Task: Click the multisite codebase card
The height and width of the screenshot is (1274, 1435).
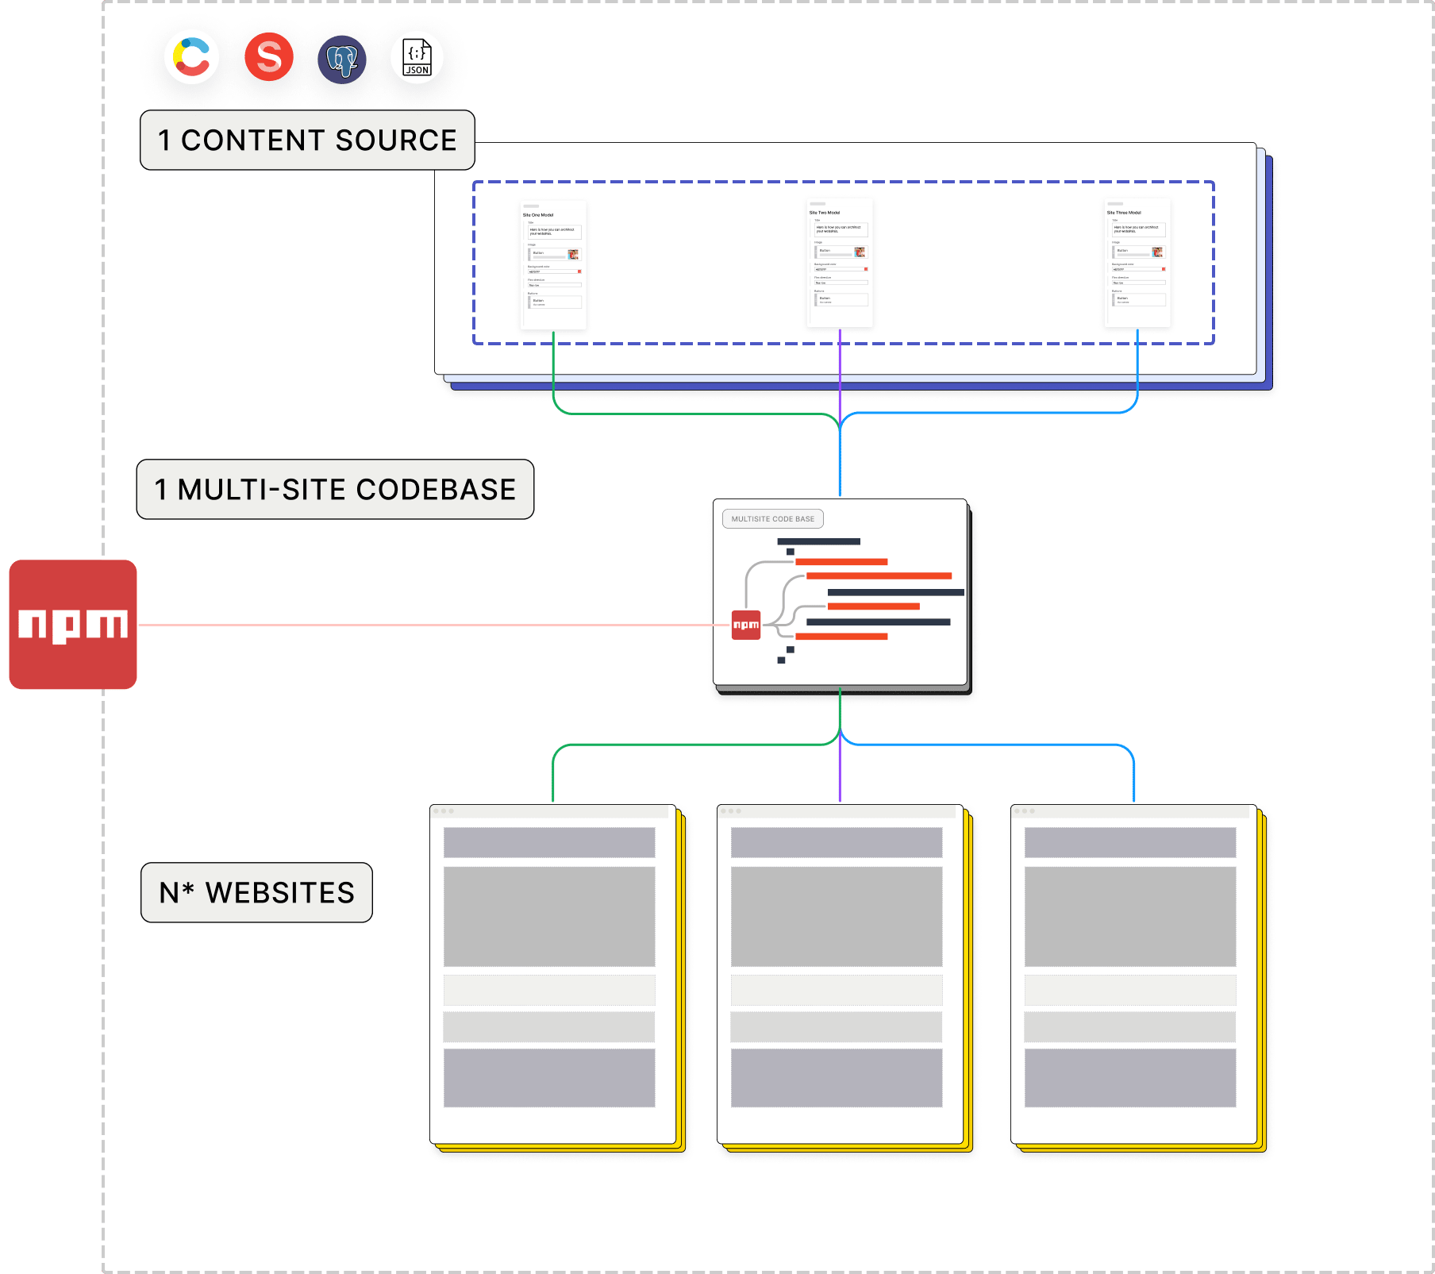Action: (840, 592)
